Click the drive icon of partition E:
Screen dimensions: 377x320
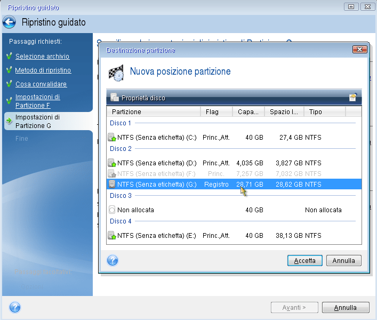click(x=112, y=235)
